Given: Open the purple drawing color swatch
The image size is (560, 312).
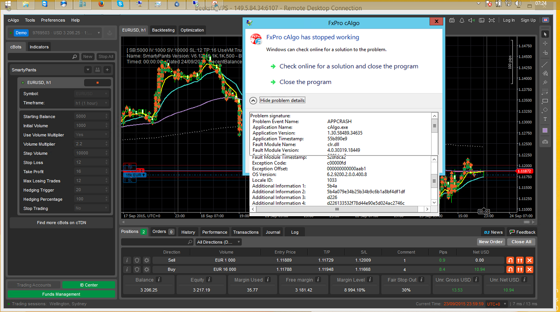Looking at the screenshot, I should (x=545, y=130).
